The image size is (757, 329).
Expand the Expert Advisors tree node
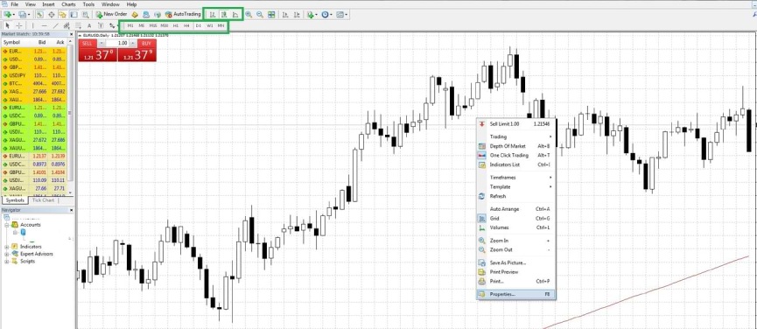tap(7, 254)
